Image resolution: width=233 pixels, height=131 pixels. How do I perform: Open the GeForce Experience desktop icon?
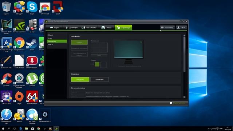19,26
